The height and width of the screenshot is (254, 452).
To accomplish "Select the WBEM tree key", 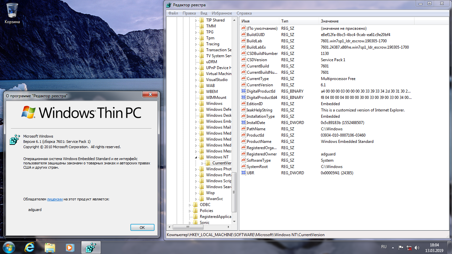I will [212, 92].
